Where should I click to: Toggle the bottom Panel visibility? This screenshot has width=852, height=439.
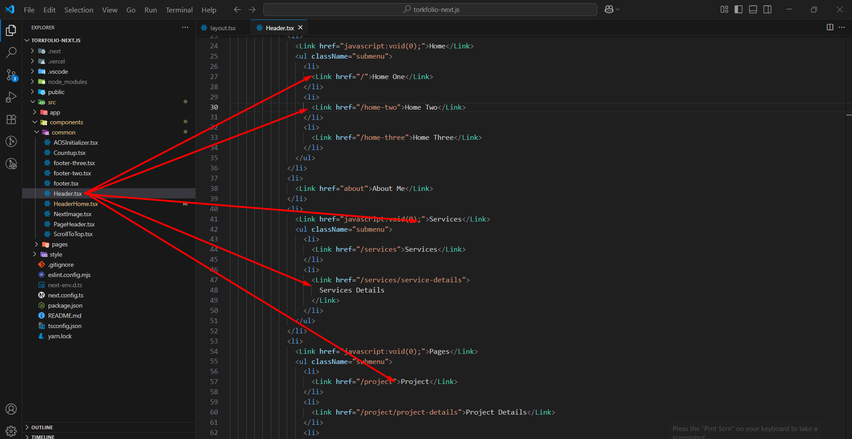[x=753, y=9]
